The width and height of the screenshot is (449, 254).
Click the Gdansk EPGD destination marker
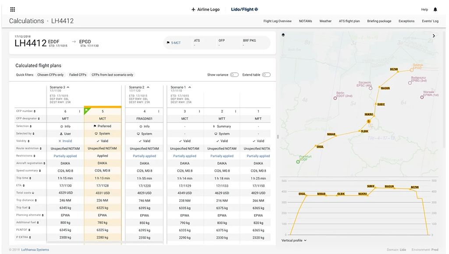point(411,70)
